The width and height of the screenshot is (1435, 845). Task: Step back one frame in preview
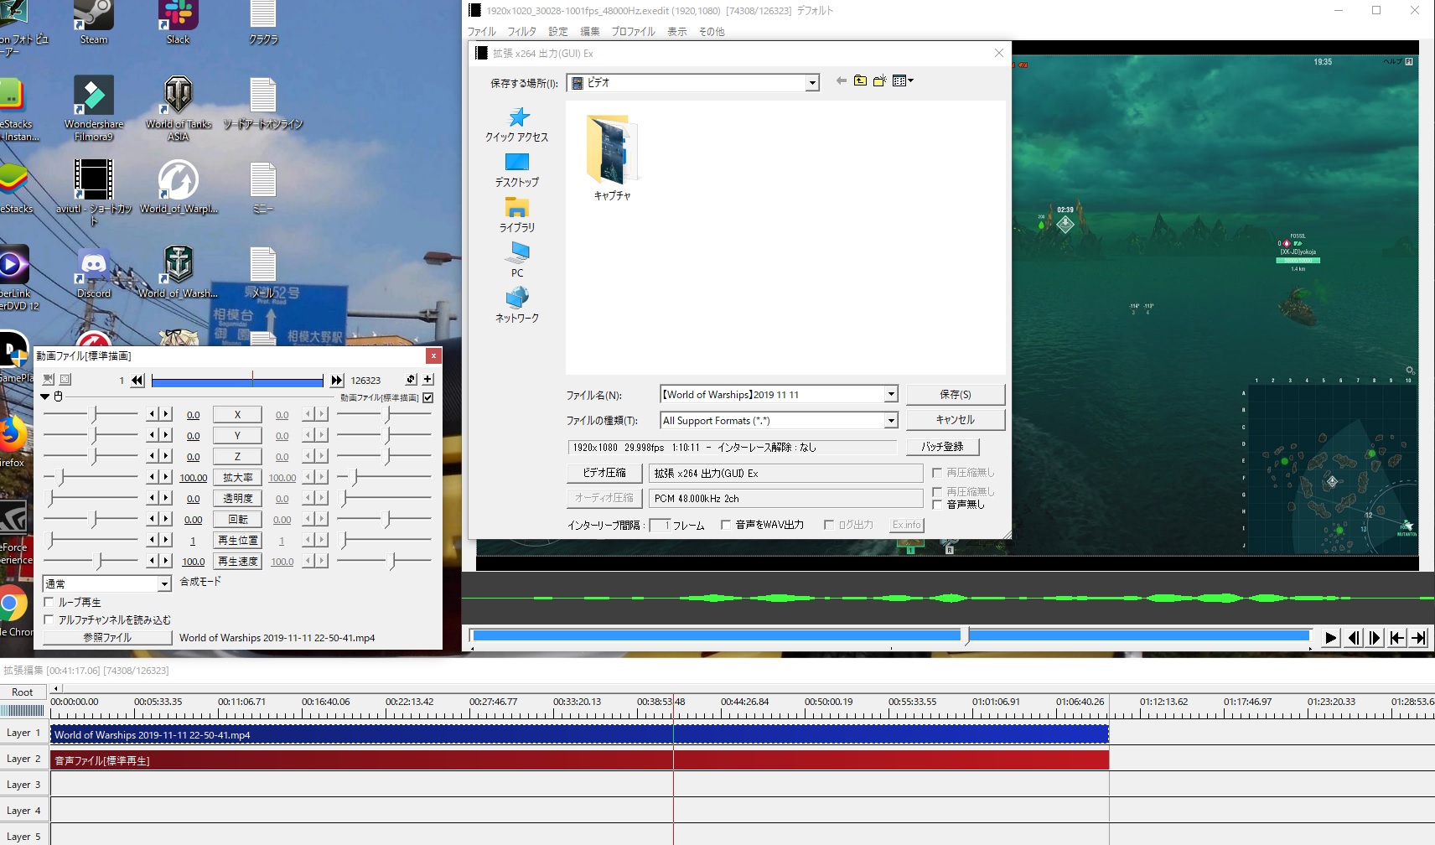point(1353,638)
